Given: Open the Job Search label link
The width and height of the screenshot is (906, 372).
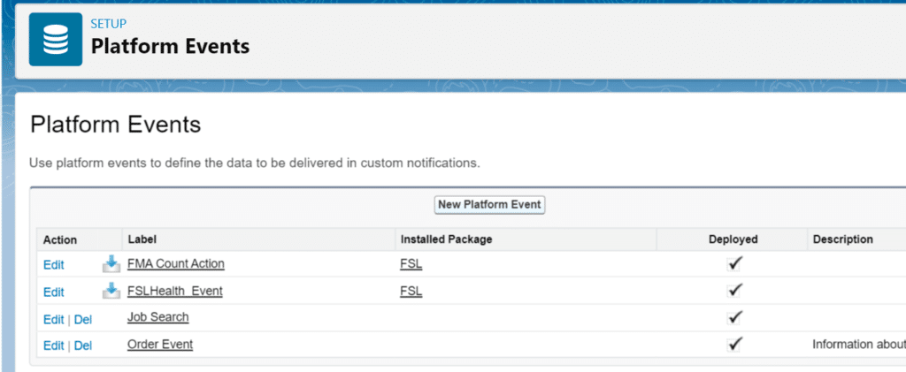Looking at the screenshot, I should pyautogui.click(x=158, y=317).
